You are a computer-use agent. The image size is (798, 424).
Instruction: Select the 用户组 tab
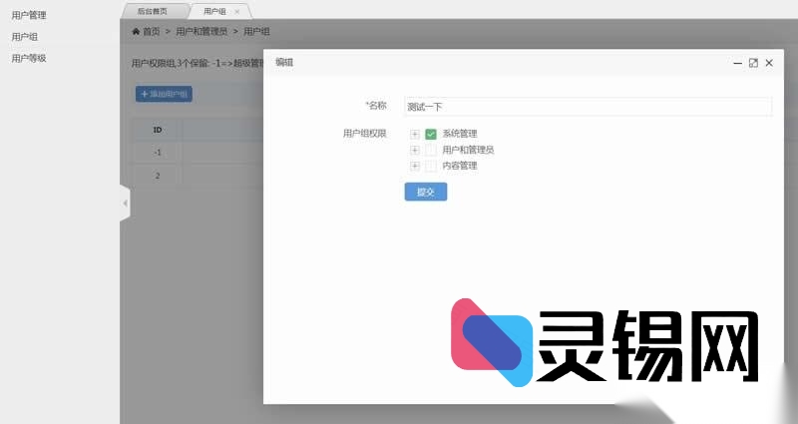[214, 11]
